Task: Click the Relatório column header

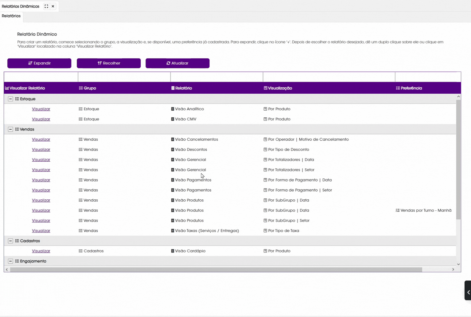Action: pyautogui.click(x=183, y=88)
